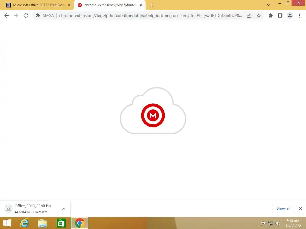Share this page via the share icon
Image resolution: width=306 pixels, height=229 pixels.
coord(249,16)
